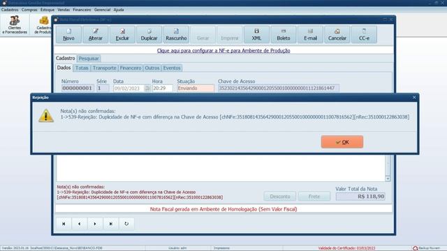447x251 pixels.
Task: Select the Dados sub-tab
Action: (x=64, y=68)
